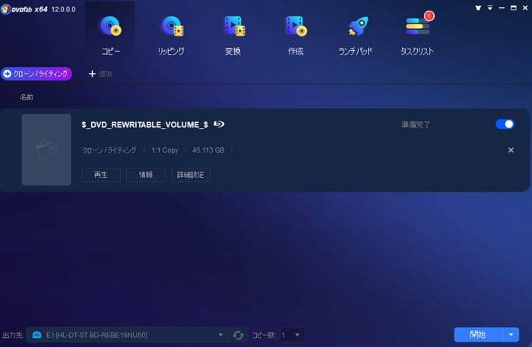Click the DVDFab logo icon in title bar
Screen dimensions: 532x347
[x=5, y=9]
